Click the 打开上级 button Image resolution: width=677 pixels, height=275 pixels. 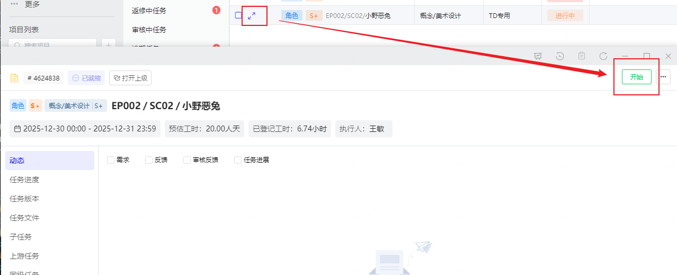130,78
